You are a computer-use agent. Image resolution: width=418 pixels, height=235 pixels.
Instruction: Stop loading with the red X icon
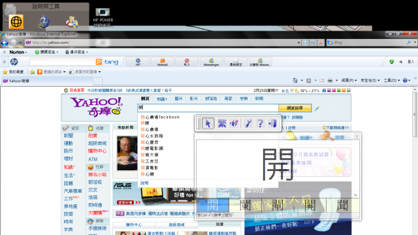tap(321, 42)
